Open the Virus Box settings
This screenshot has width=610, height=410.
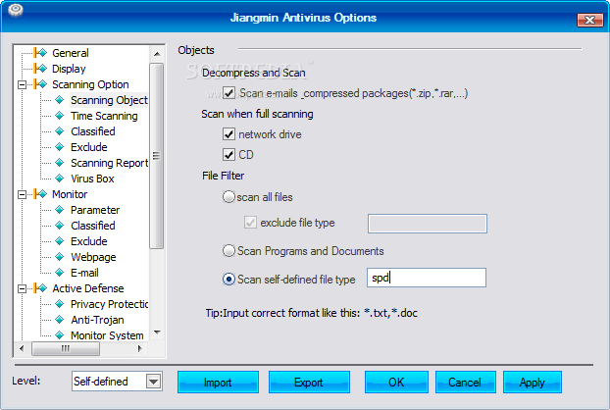tap(92, 179)
